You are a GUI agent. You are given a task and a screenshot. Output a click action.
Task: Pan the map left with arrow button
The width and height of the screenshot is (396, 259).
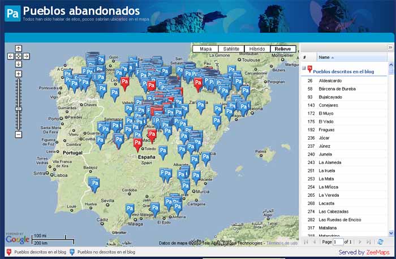[x=10, y=56]
